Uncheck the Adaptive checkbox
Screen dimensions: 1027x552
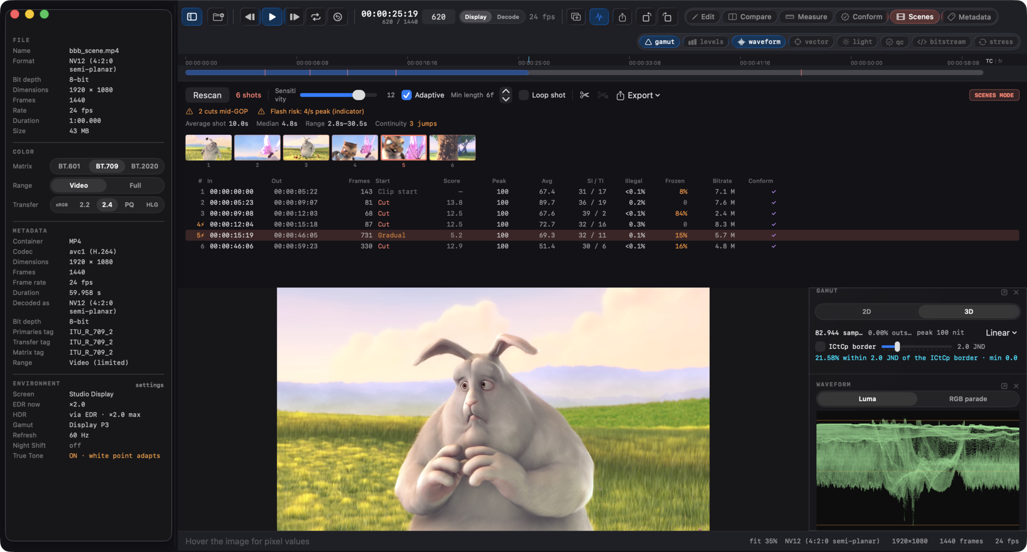coord(407,95)
